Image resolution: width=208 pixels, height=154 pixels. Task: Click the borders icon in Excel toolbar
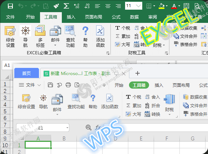pyautogui.click(x=149, y=6)
